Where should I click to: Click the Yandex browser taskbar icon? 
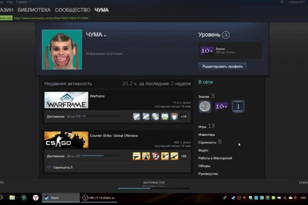click(x=35, y=197)
